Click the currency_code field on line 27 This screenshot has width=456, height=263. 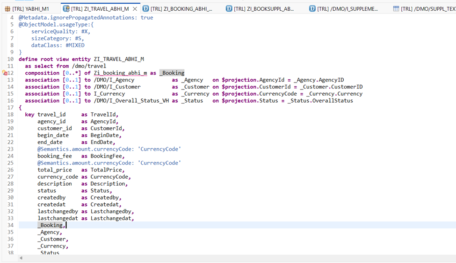point(58,177)
